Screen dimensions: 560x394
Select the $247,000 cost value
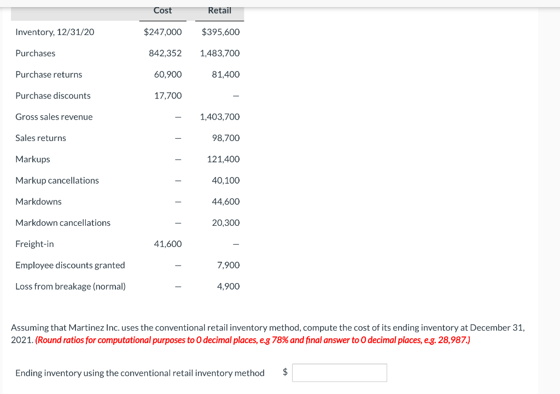pyautogui.click(x=162, y=32)
